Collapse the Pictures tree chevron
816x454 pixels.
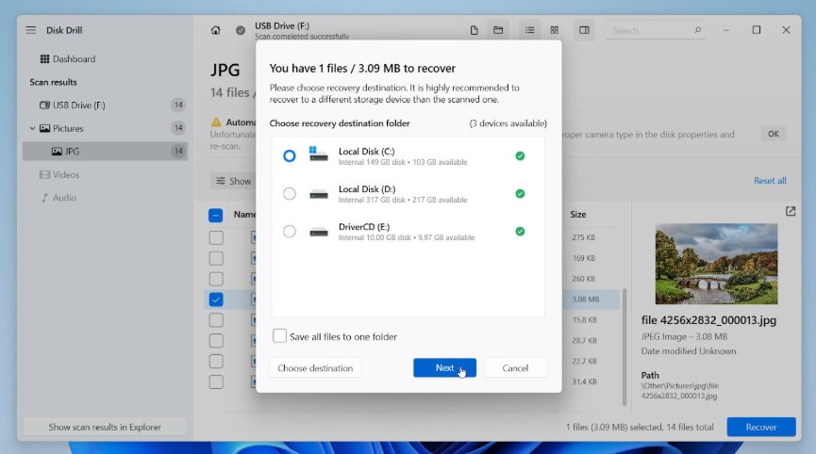pos(32,128)
